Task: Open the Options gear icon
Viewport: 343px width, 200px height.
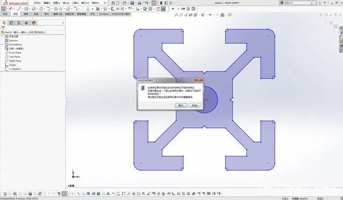Action: click(171, 3)
